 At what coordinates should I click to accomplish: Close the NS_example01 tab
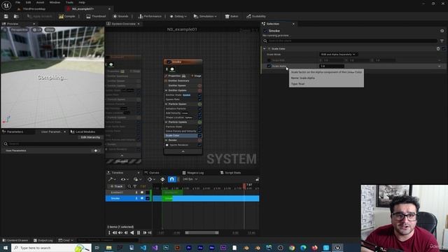109,9
